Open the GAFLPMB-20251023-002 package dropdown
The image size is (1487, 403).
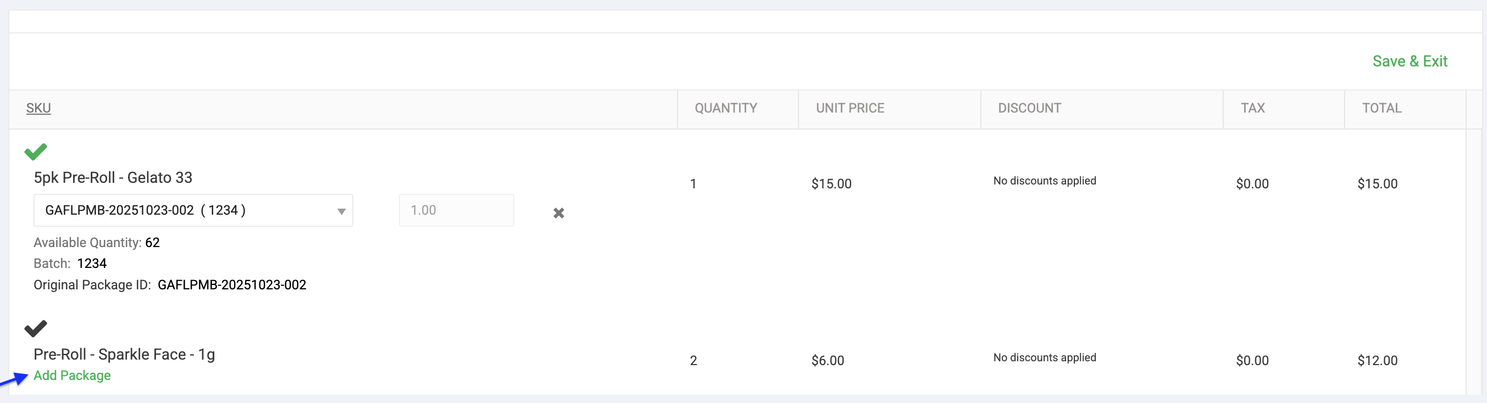tap(193, 210)
